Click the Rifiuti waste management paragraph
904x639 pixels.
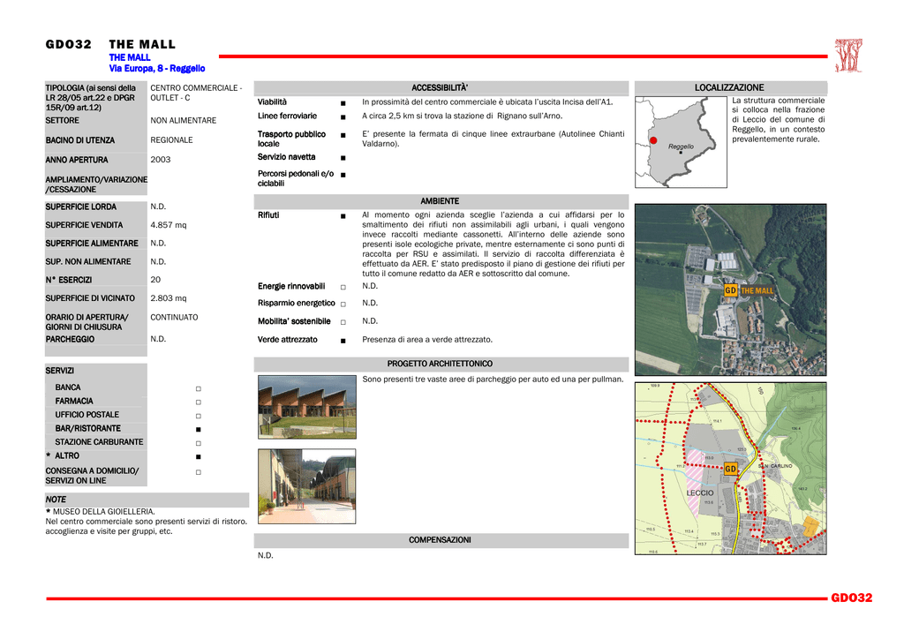tap(493, 244)
